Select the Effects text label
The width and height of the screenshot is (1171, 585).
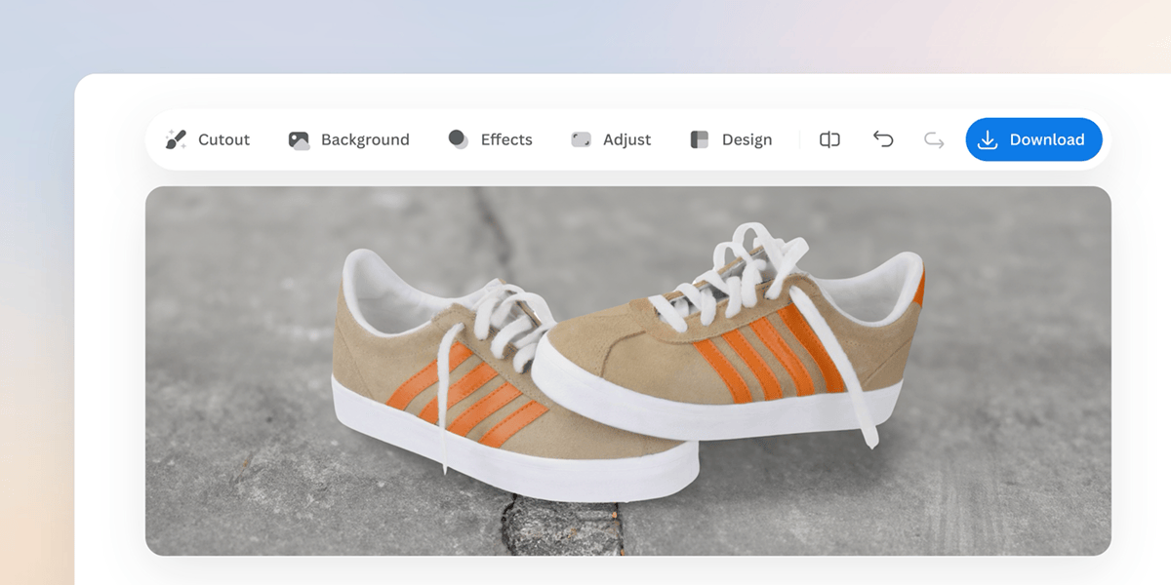(506, 139)
